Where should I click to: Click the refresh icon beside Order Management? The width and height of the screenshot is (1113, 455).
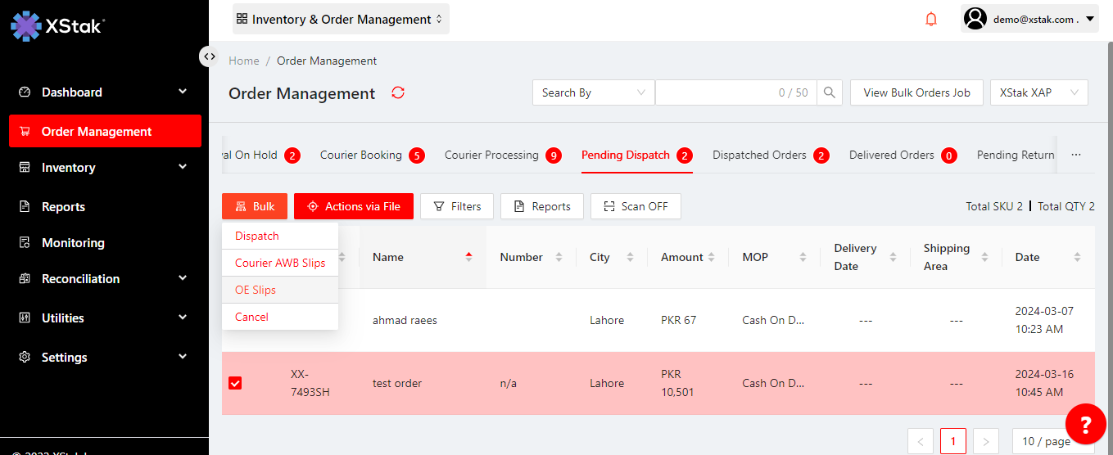click(x=398, y=92)
